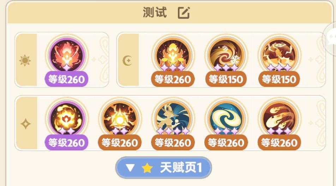The height and width of the screenshot is (186, 336).
Task: Choose the glowing triangle lightning skill icon
Action: (120, 118)
